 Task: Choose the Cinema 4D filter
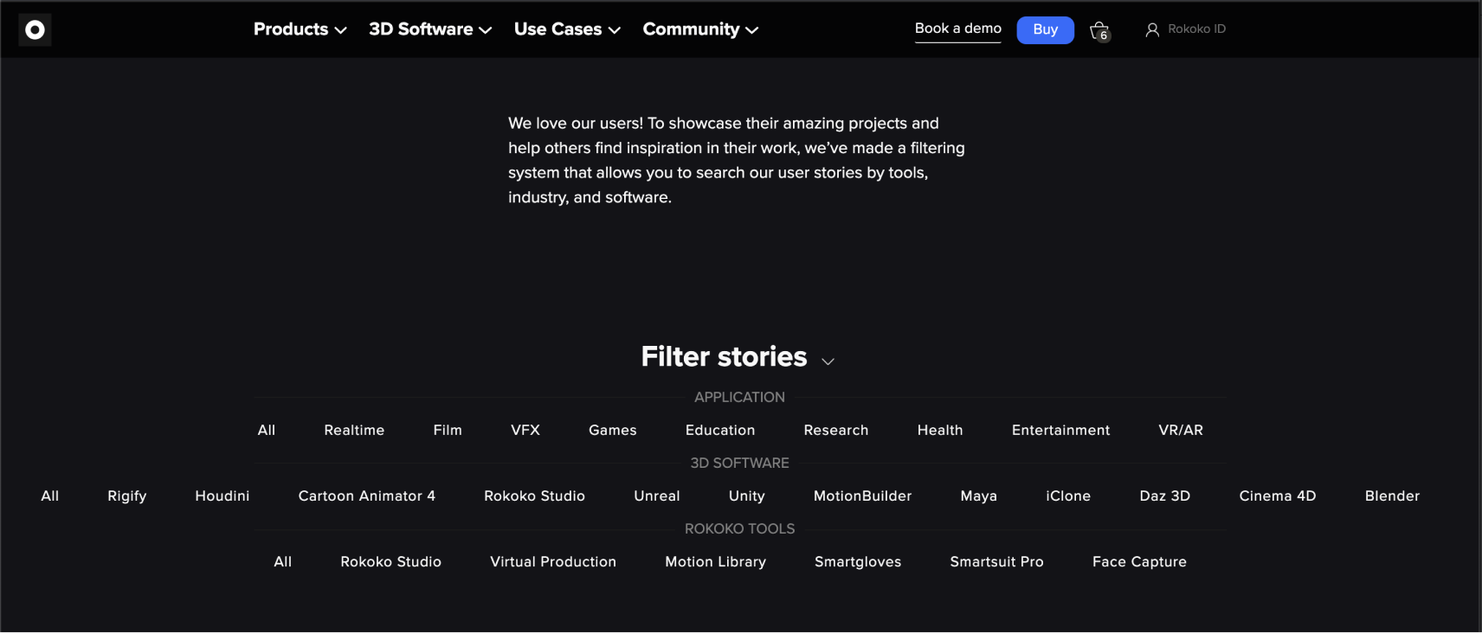pos(1278,496)
